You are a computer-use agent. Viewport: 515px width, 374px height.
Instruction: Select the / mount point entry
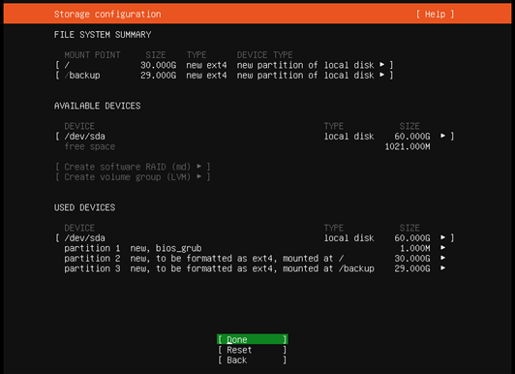pyautogui.click(x=224, y=65)
